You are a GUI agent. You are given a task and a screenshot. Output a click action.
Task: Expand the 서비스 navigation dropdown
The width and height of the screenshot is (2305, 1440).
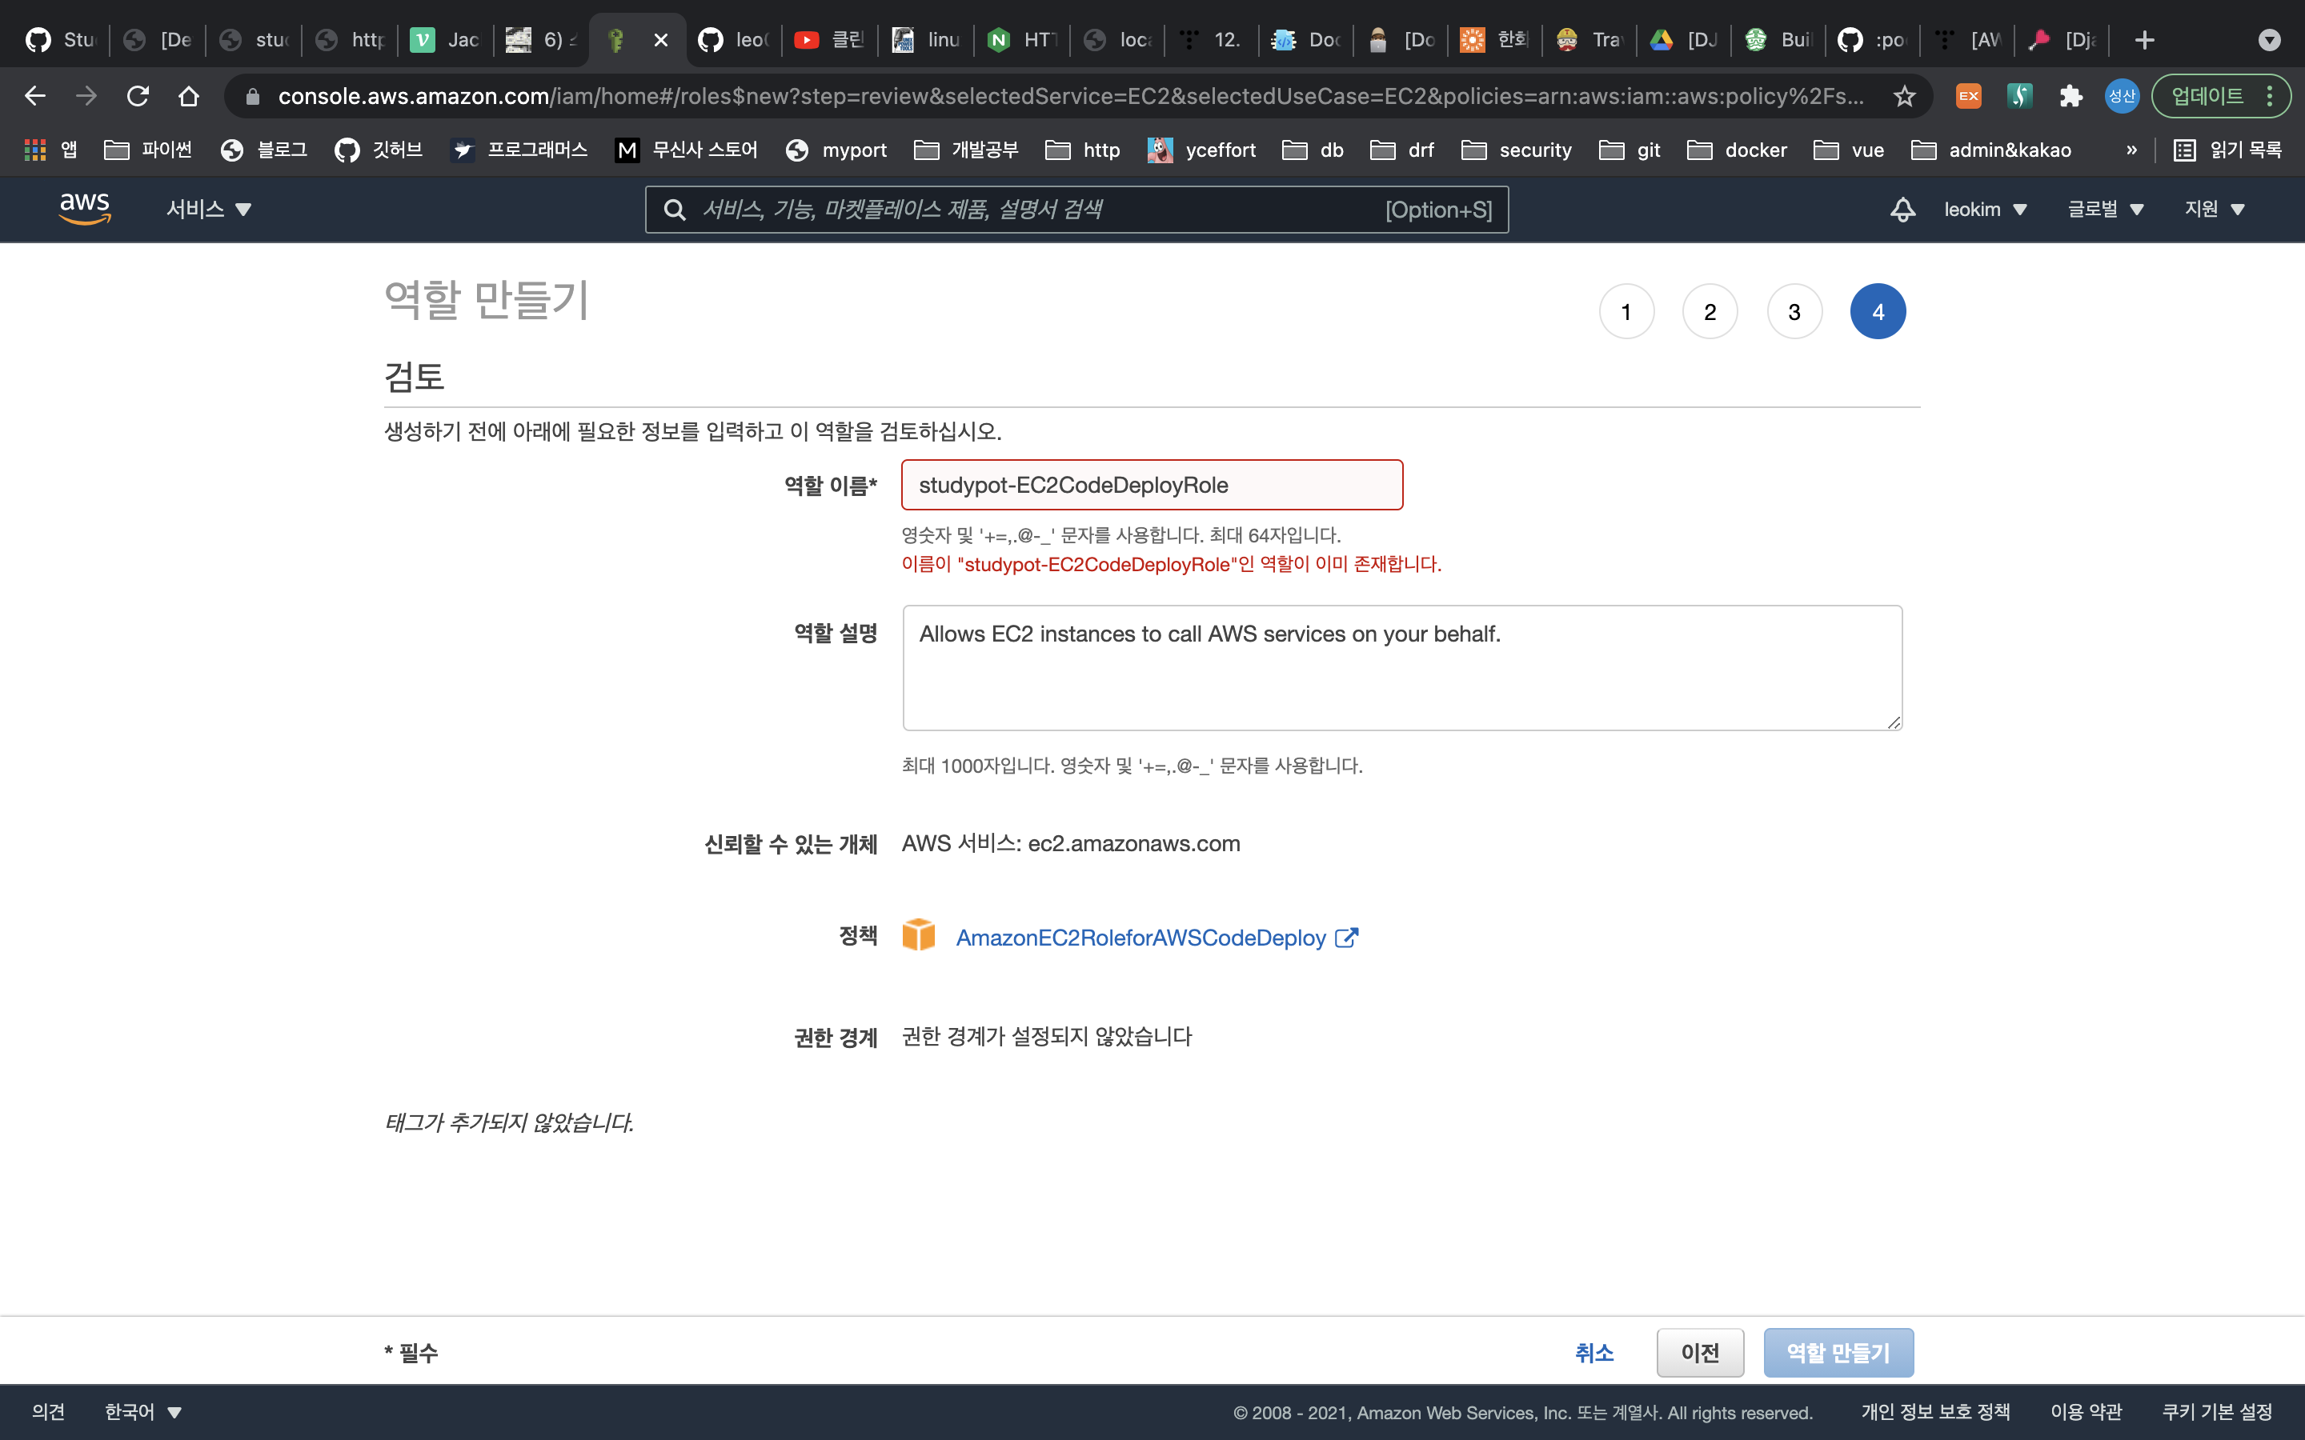coord(207,209)
